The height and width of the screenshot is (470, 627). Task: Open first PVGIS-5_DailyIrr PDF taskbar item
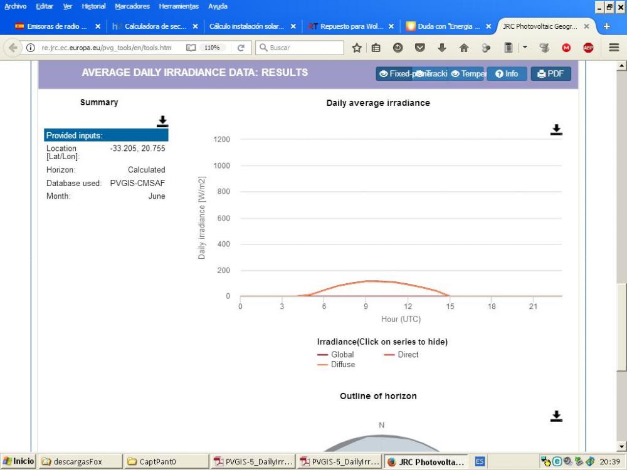click(x=253, y=462)
